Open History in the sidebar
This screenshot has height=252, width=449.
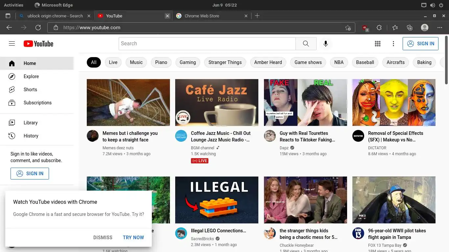tap(37, 136)
